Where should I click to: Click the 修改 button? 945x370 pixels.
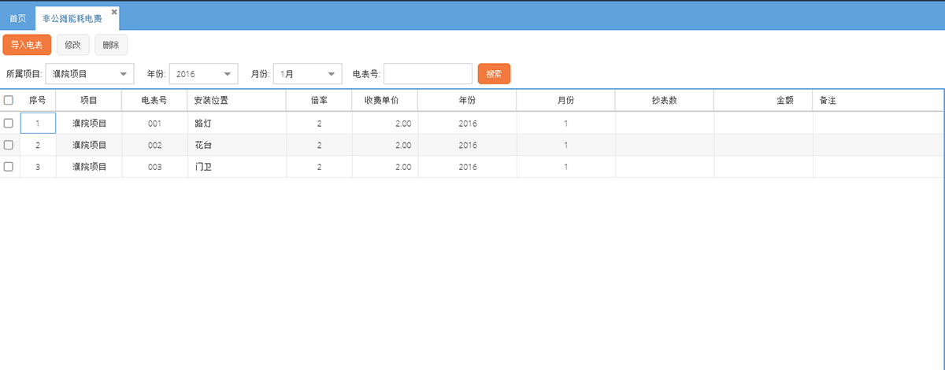point(72,45)
